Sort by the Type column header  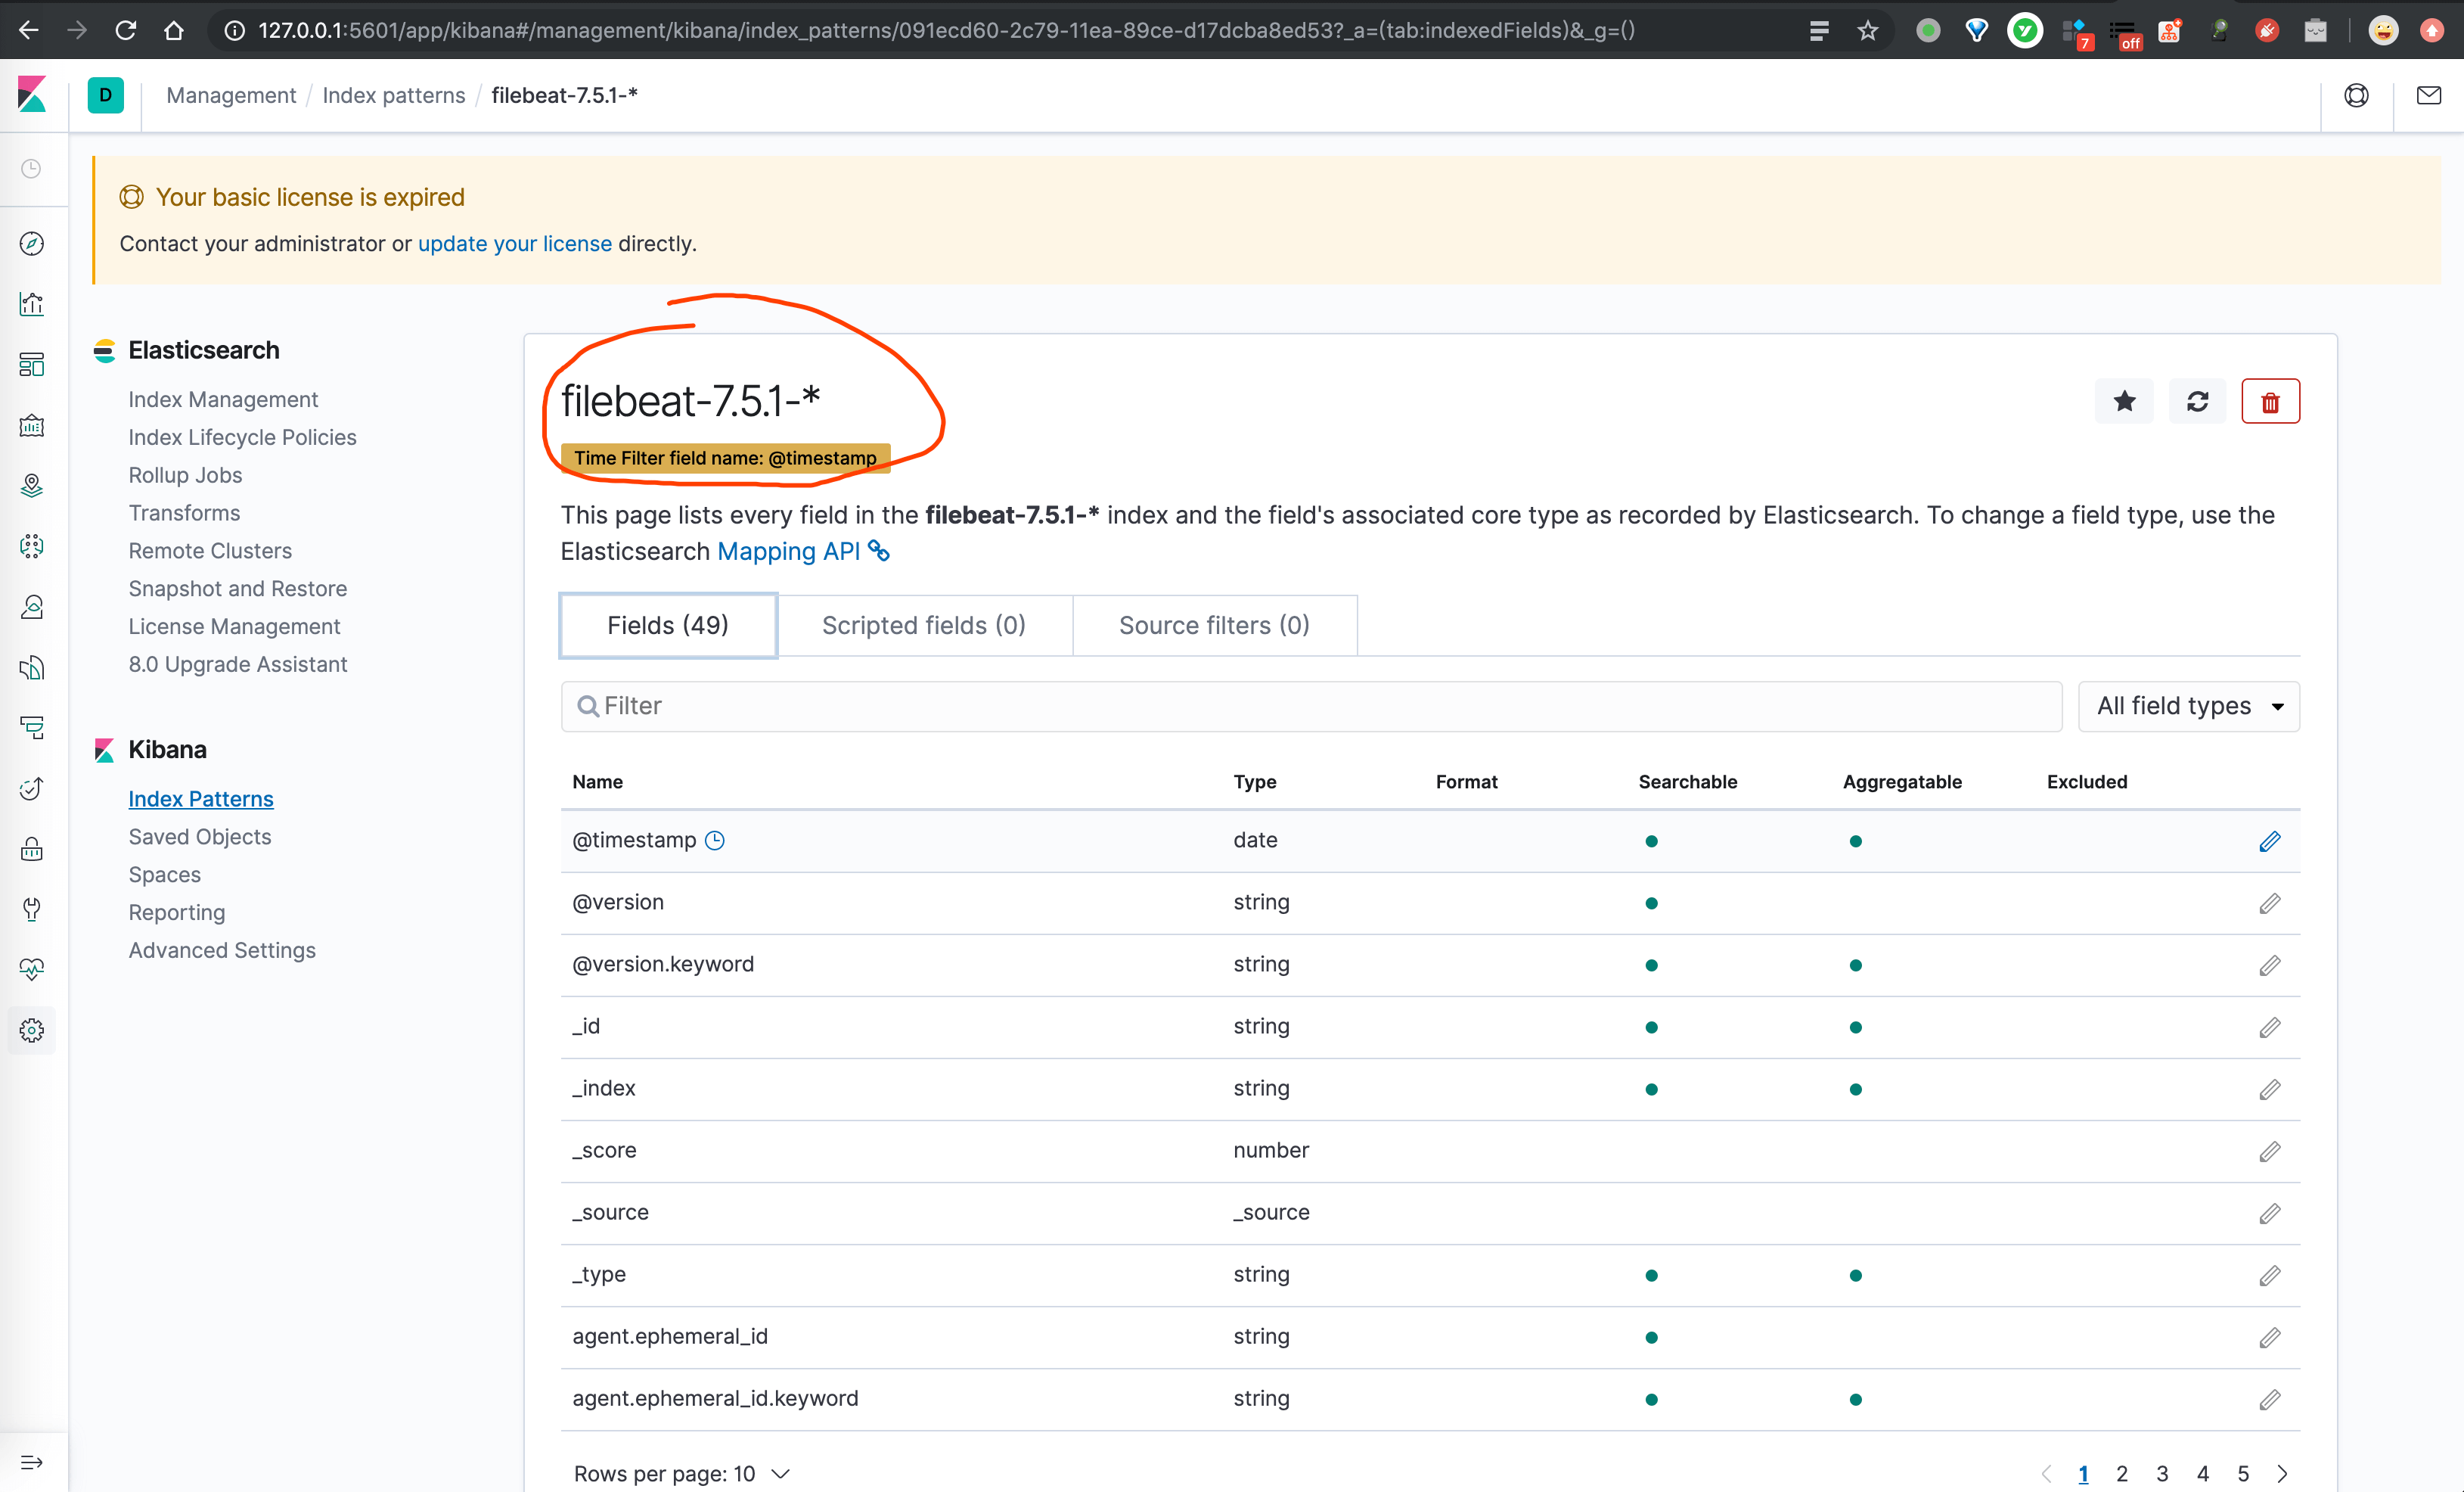click(x=1254, y=782)
